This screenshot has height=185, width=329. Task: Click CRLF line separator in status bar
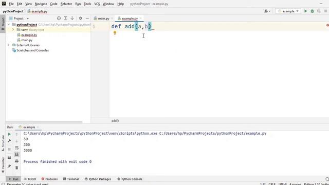pos(272,184)
